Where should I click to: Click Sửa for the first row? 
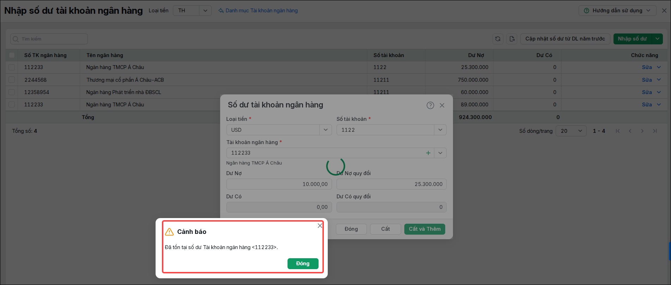(647, 67)
